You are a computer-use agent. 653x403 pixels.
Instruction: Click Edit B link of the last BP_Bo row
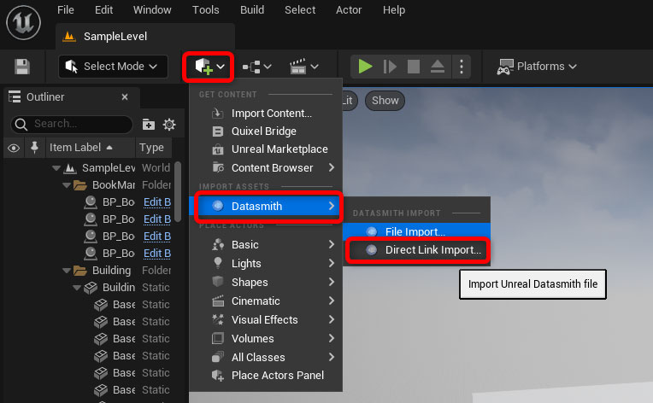157,254
